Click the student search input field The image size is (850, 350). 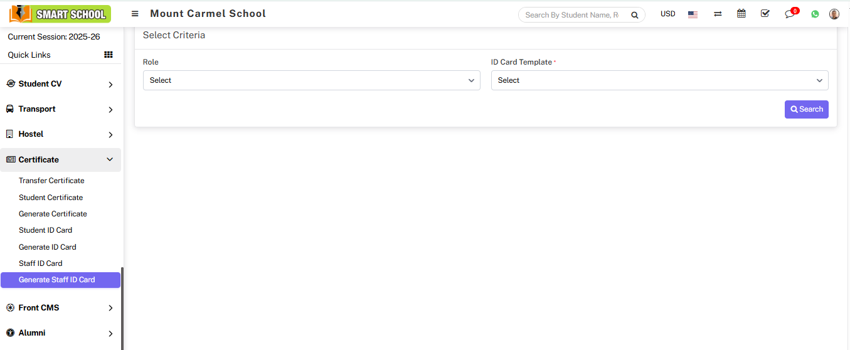tap(572, 15)
